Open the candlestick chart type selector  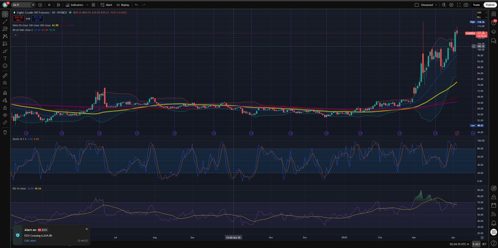(x=59, y=5)
